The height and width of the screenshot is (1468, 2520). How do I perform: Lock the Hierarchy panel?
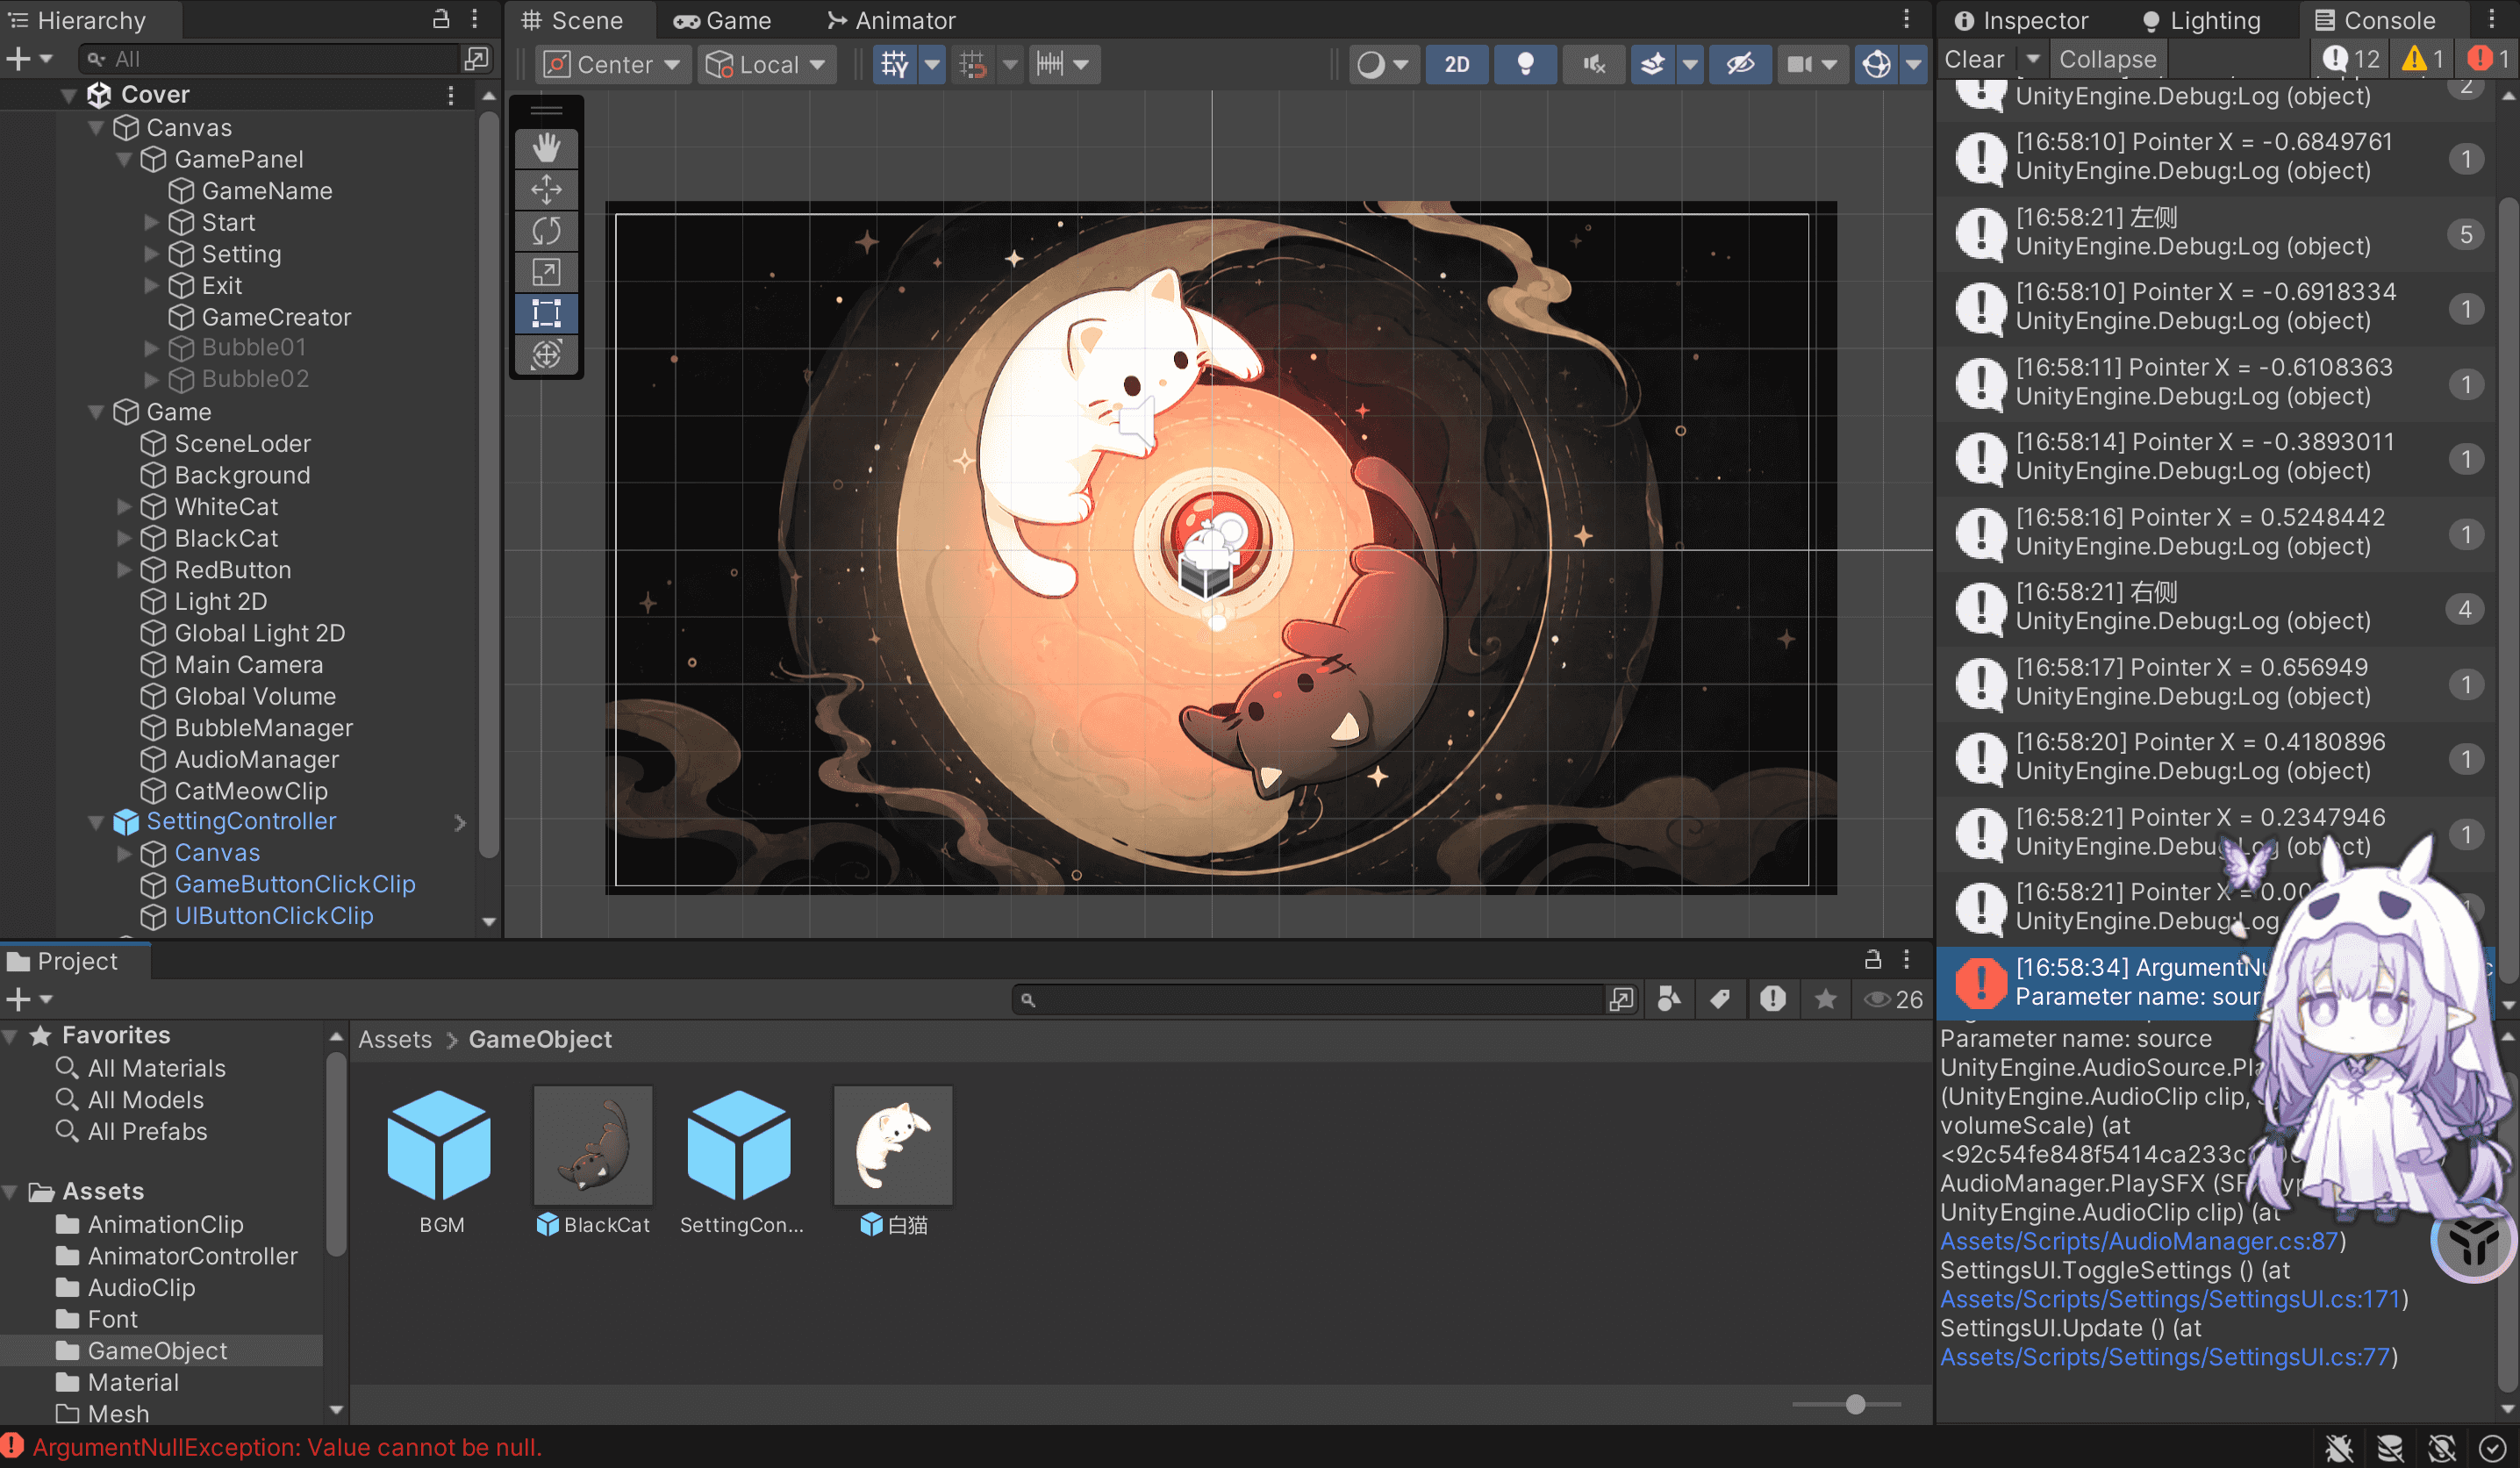(441, 19)
